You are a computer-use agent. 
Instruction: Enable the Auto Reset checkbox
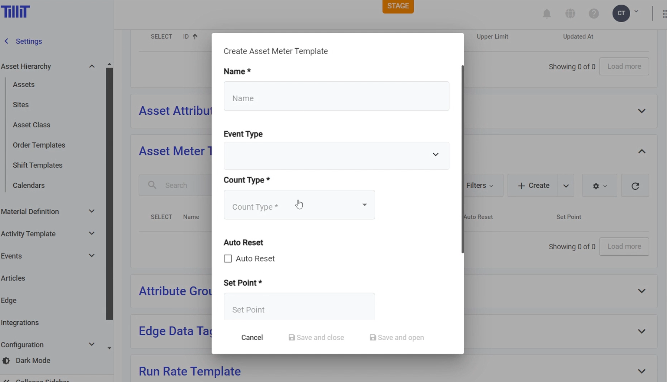[228, 259]
